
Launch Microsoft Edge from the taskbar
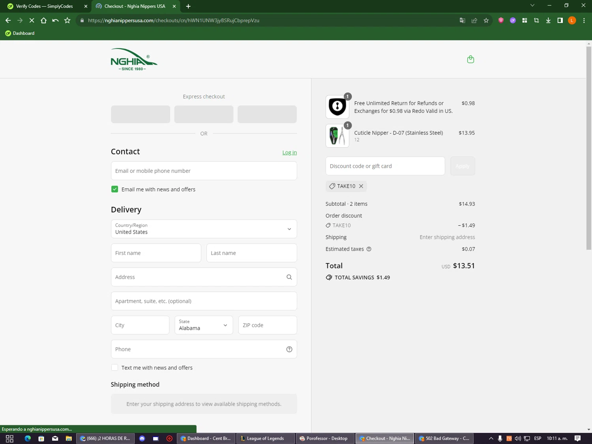(28, 438)
